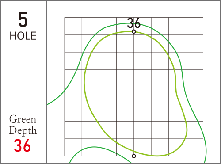Click the red 36 depth value

click(x=22, y=145)
